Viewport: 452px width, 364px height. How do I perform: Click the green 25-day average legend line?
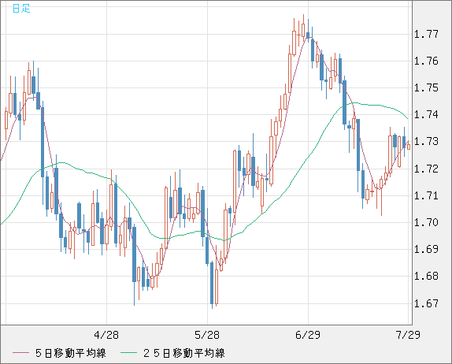tap(128, 353)
